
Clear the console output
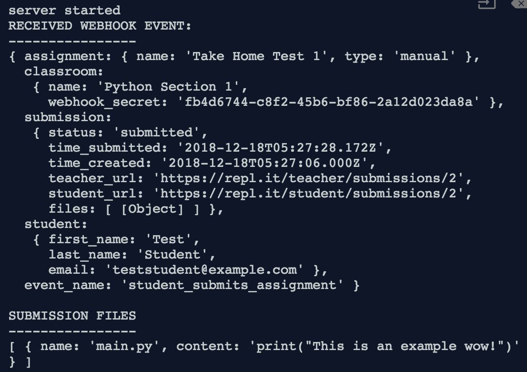pyautogui.click(x=519, y=4)
